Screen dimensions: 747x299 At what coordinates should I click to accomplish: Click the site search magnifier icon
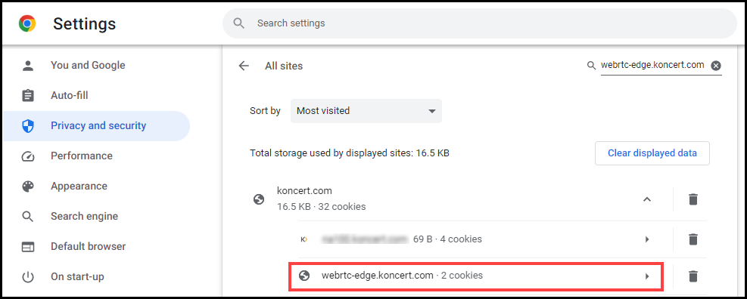click(591, 66)
